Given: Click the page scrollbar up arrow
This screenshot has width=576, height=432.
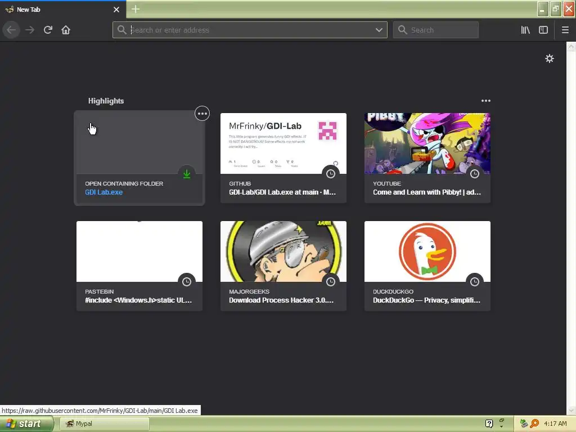Looking at the screenshot, I should coord(571,46).
